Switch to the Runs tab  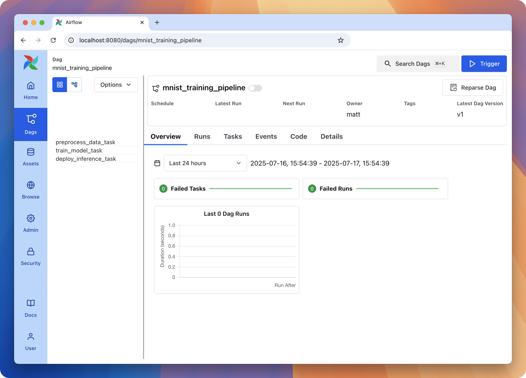pyautogui.click(x=202, y=137)
